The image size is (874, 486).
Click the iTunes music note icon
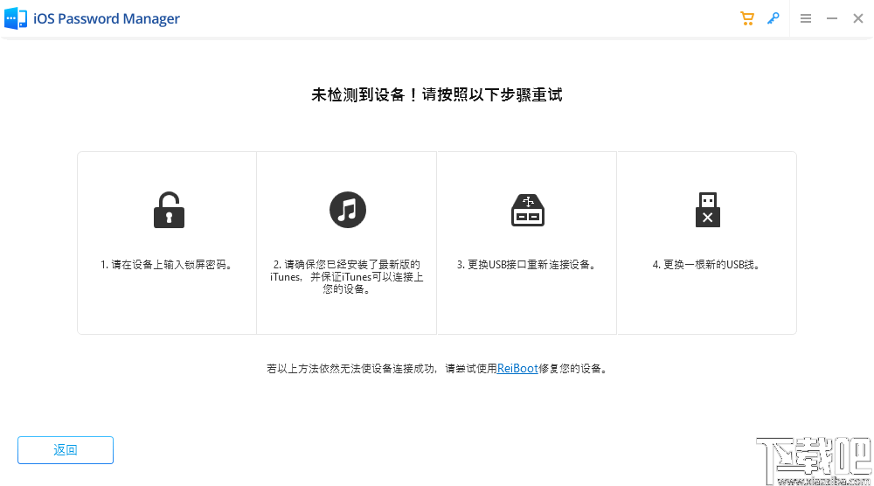pos(347,210)
